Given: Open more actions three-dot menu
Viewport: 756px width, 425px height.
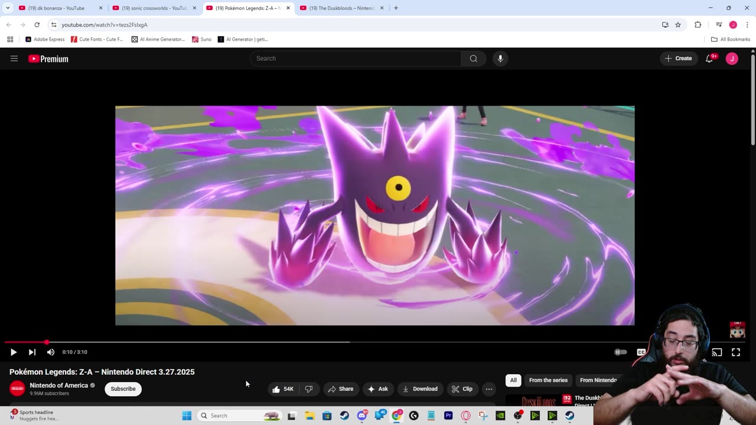Looking at the screenshot, I should (x=489, y=389).
